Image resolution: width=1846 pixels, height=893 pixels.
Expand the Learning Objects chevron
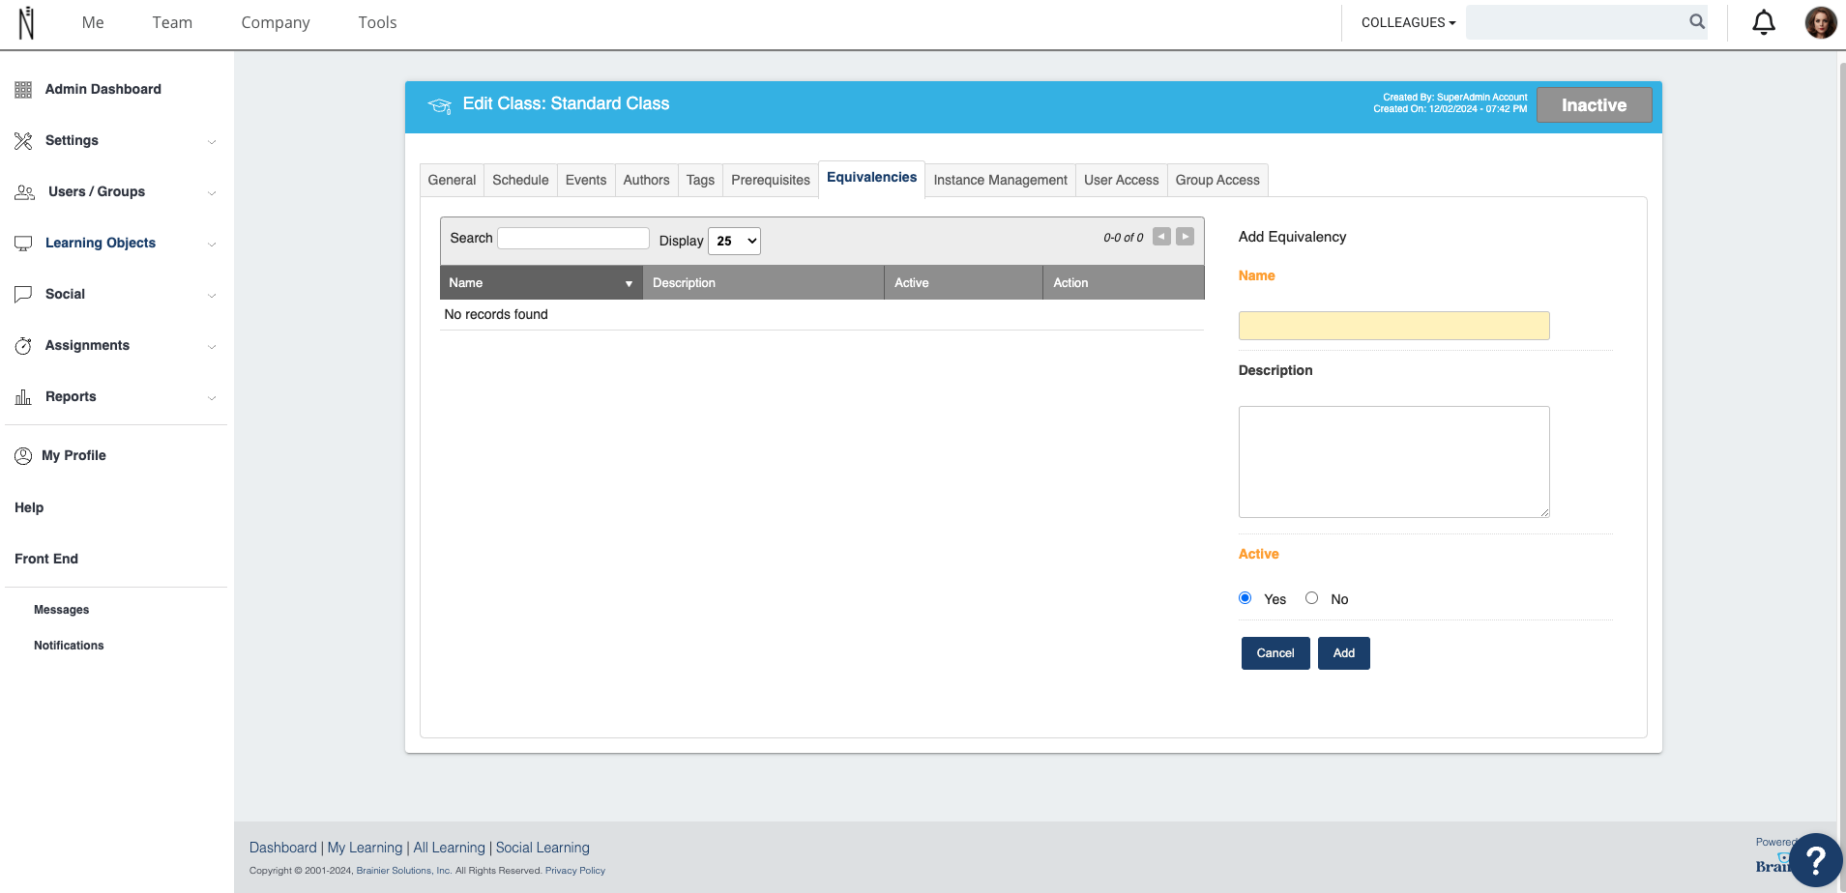pyautogui.click(x=212, y=245)
